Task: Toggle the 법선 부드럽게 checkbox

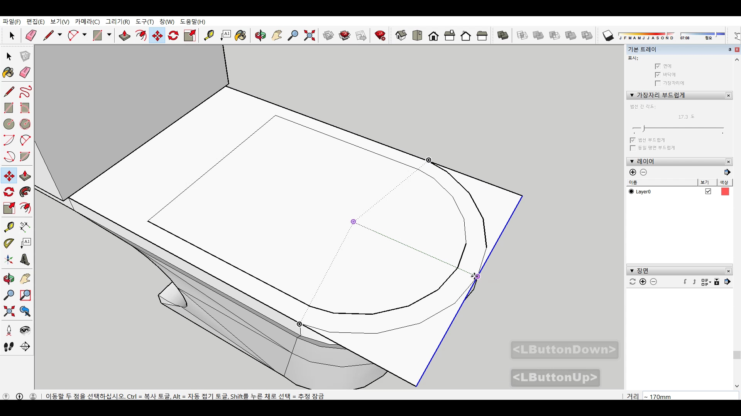Action: (633, 140)
